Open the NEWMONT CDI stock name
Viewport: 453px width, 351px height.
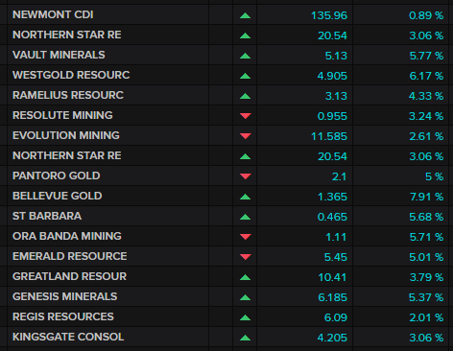53,14
